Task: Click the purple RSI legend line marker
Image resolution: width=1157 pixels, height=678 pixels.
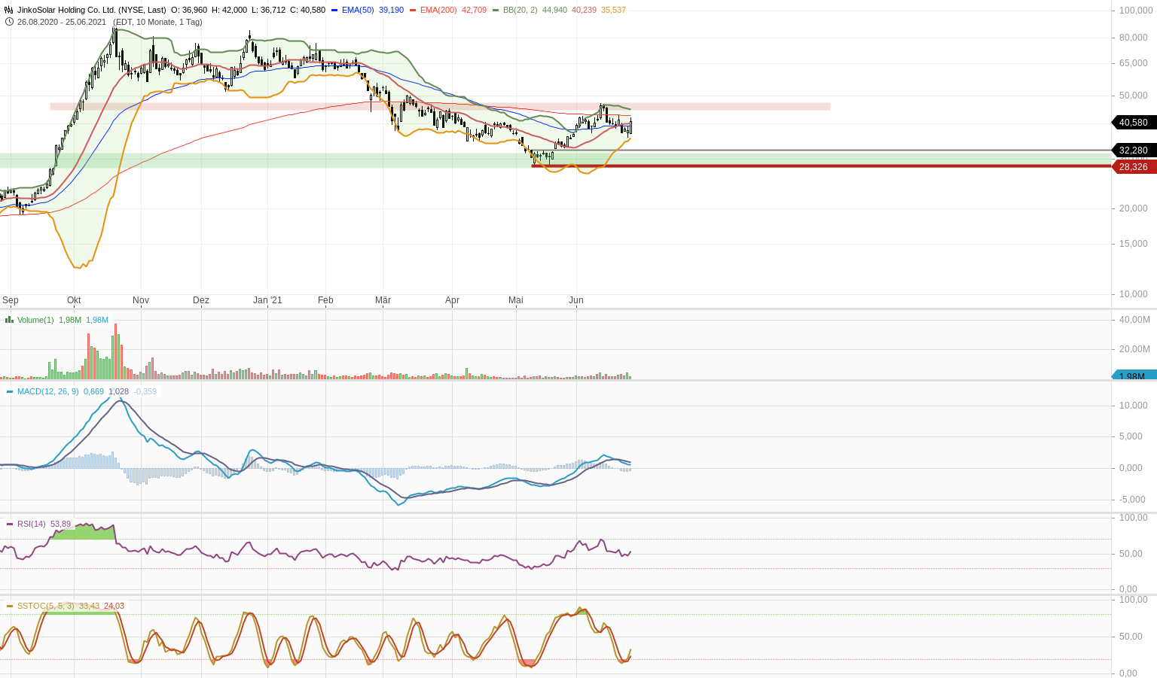Action: [x=10, y=524]
